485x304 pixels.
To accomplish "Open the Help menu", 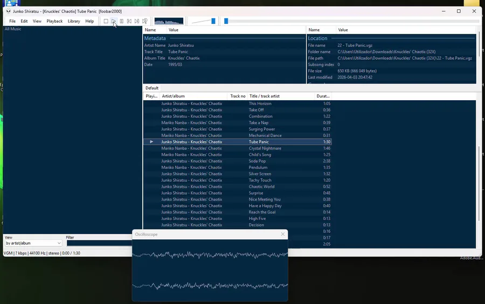I will point(89,21).
